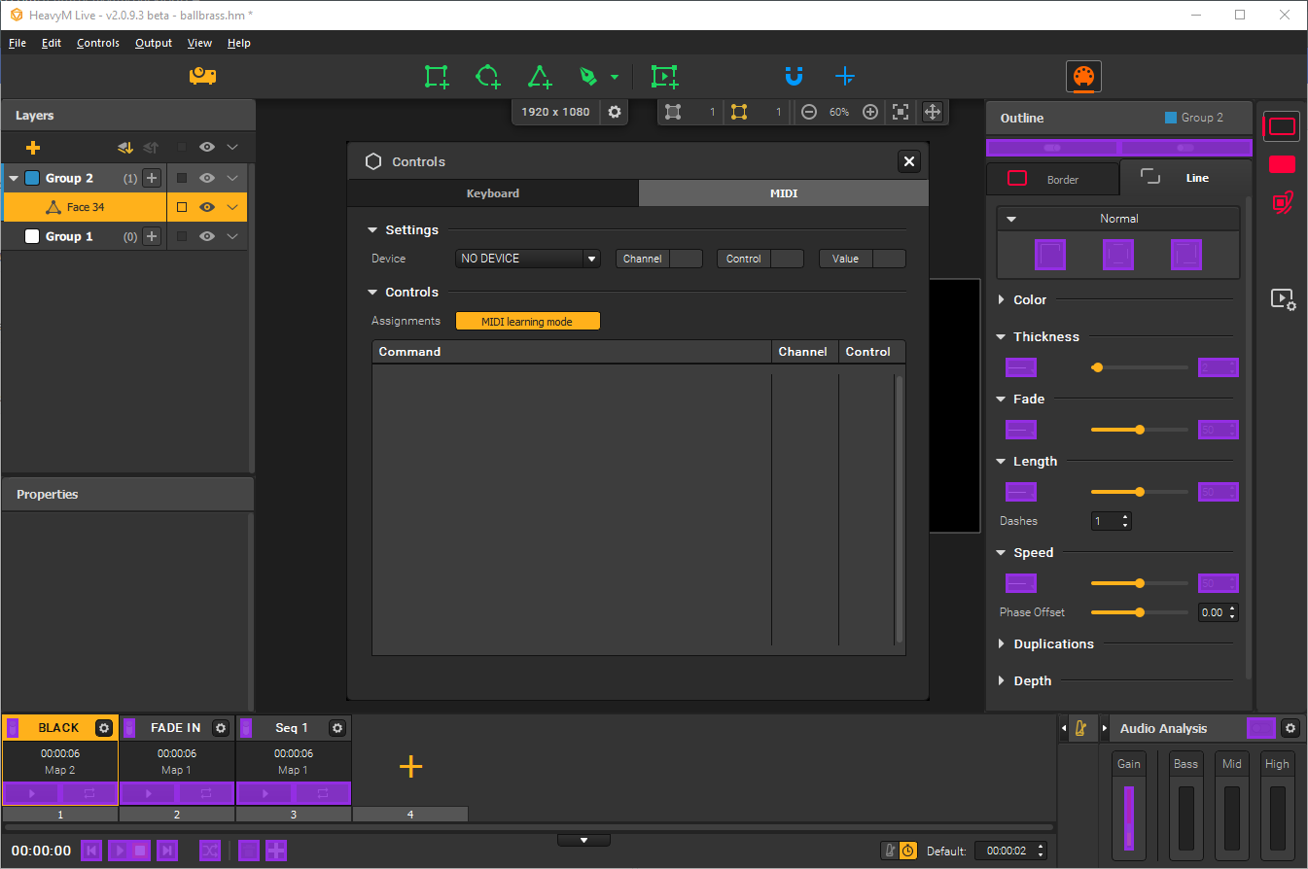Select the triangle creation tool

[540, 76]
